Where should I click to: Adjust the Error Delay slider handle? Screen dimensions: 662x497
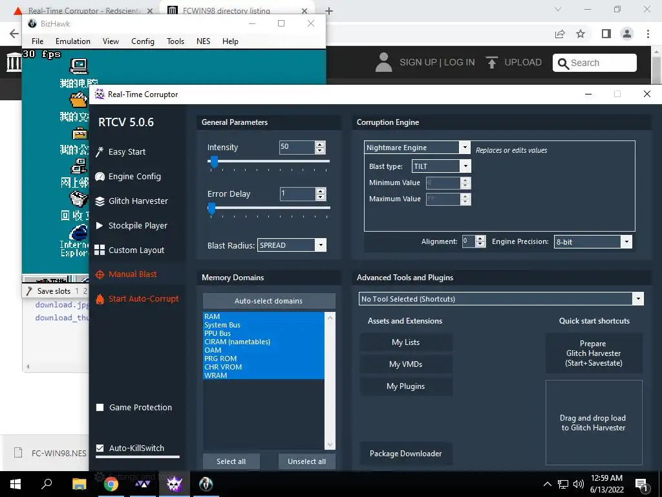211,208
